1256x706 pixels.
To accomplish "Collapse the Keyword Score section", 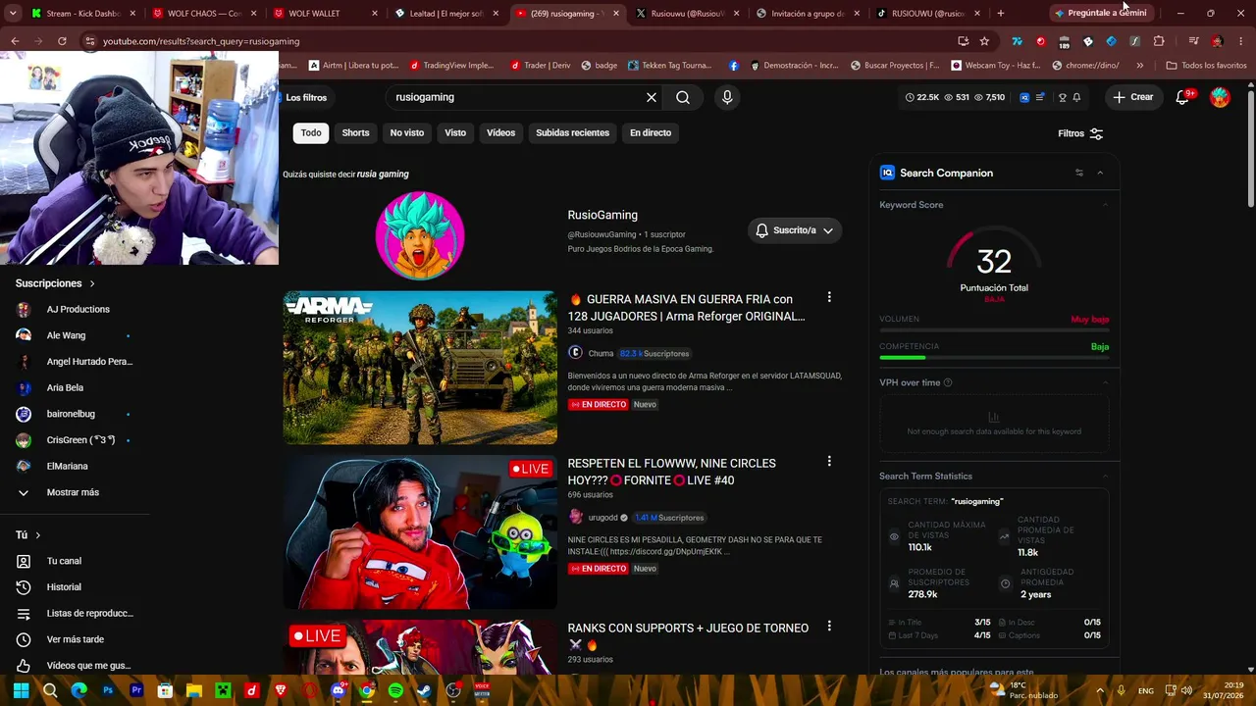I will [1105, 205].
